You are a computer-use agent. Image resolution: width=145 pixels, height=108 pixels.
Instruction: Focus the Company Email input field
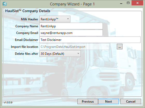[x=71, y=33]
